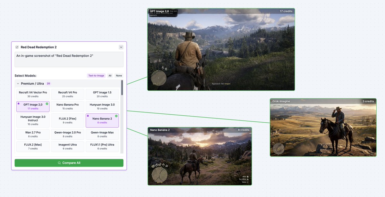385x197 pixels.
Task: Deselect Nano Banana 2 model card
Action: (x=102, y=120)
